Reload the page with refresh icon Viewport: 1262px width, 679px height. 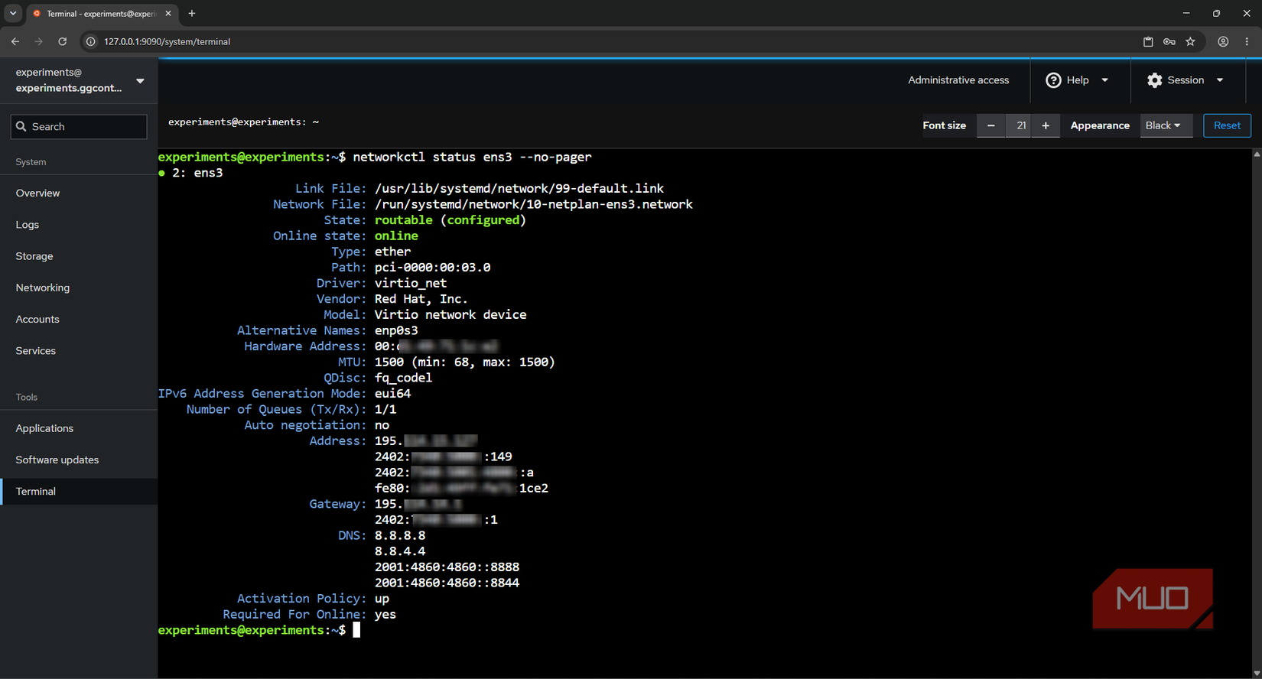pos(63,41)
